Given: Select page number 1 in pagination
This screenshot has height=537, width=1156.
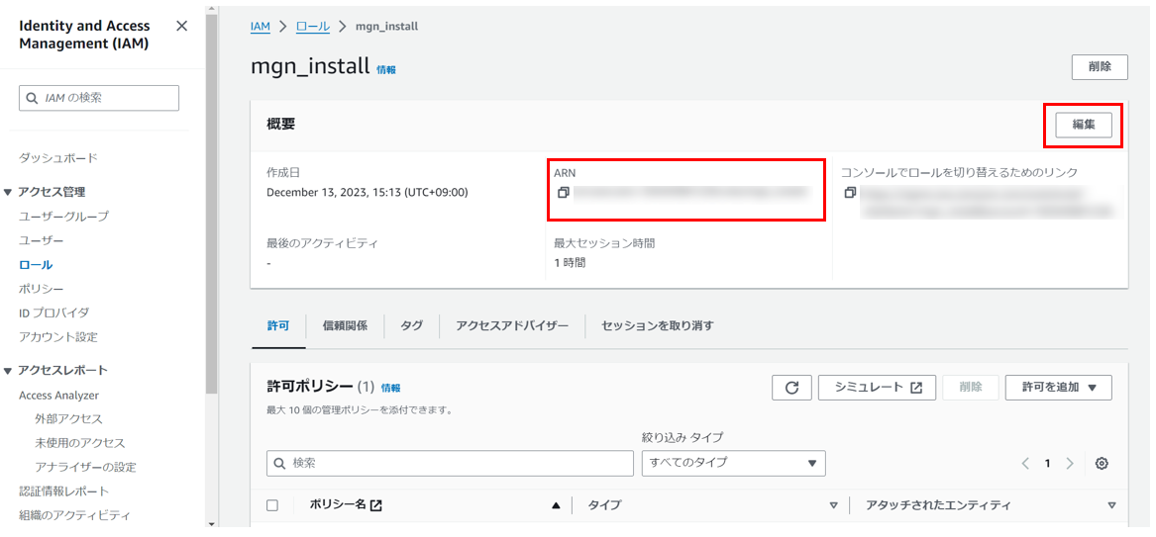Looking at the screenshot, I should pos(1047,464).
